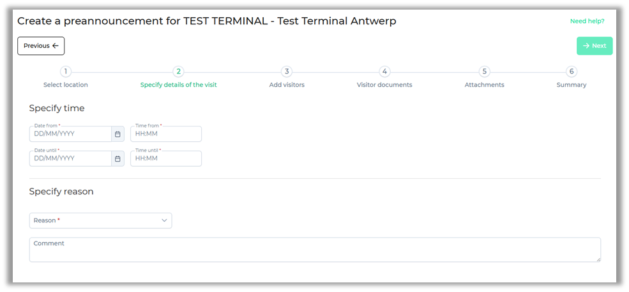Screen dimensions: 629x292
Task: Click step 2 circle in progress stepper
Action: tap(179, 72)
